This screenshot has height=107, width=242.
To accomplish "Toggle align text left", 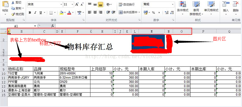I will (x=90, y=12).
